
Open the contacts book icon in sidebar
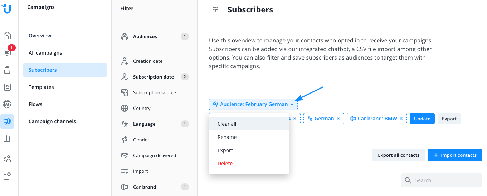7,87
